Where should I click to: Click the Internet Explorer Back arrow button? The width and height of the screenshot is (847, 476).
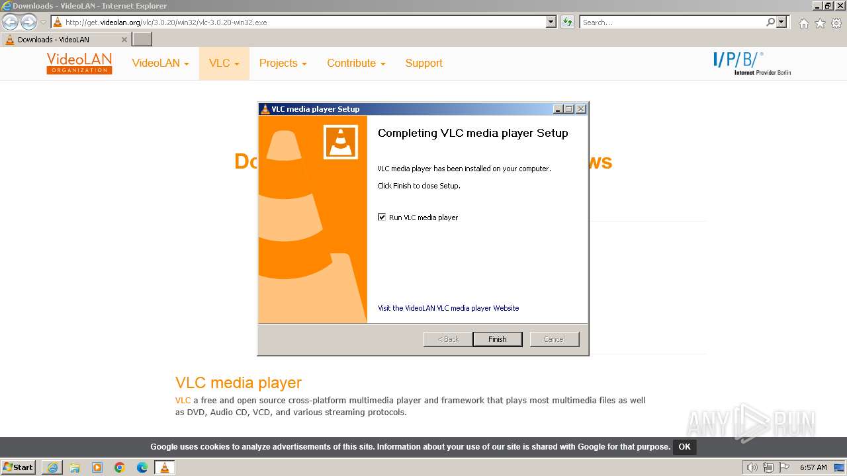tap(11, 22)
